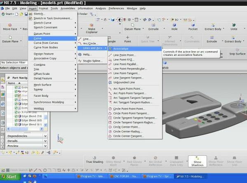The image size is (247, 183).
Task: Uncheck the Edge Blend (59) feature checkbox
Action: [16, 116]
